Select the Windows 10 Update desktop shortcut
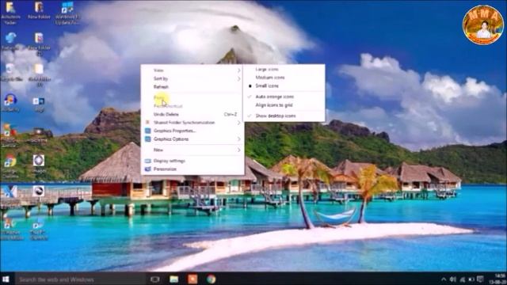The width and height of the screenshot is (507, 285). (x=67, y=13)
